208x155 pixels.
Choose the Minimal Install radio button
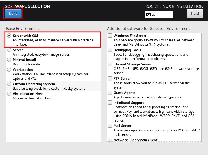9,60
